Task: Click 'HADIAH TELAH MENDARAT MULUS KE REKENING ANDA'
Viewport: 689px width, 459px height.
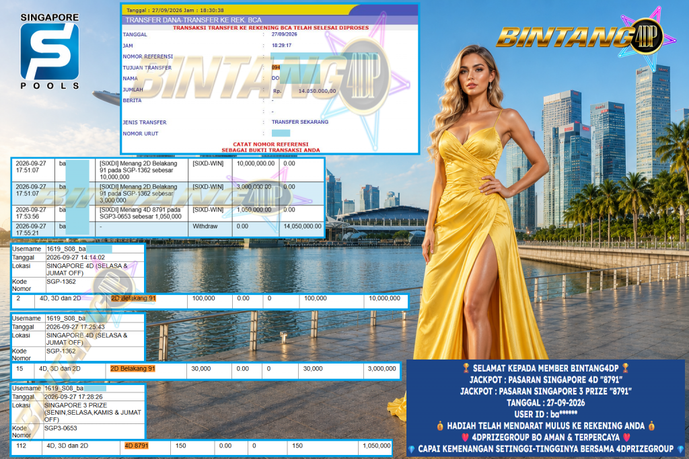Action: coord(545,425)
